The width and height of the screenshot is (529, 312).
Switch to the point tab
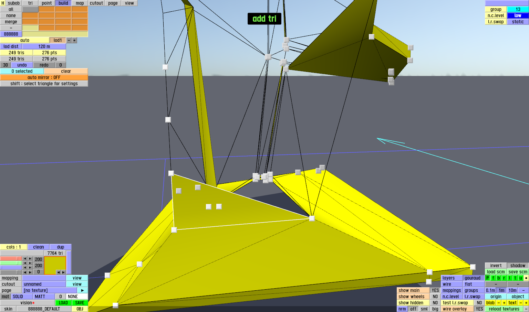(47, 3)
